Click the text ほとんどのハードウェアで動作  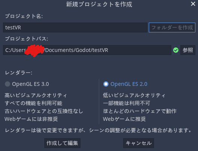click(x=140, y=111)
